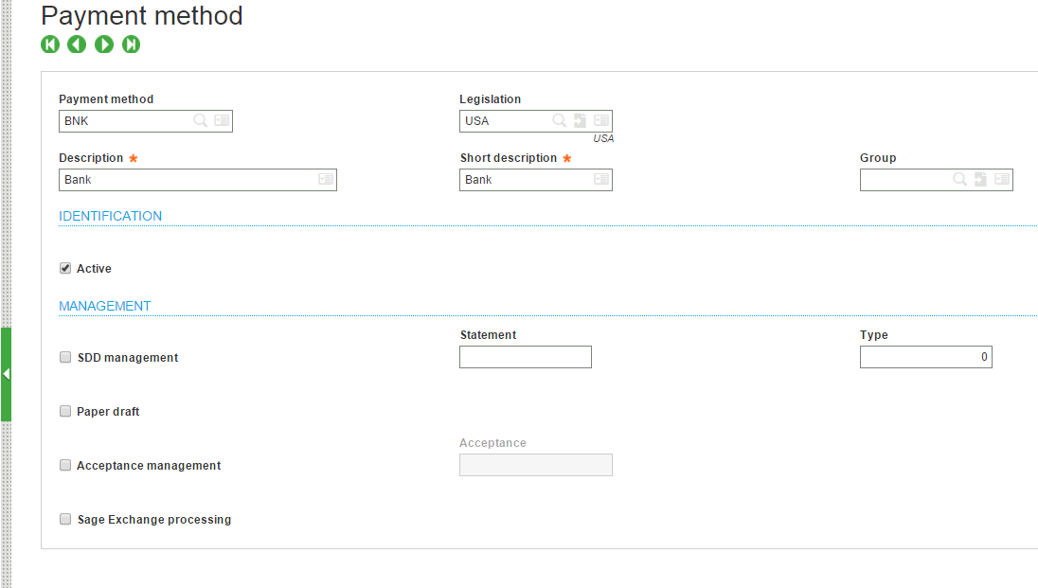Viewport: 1038px width, 588px height.
Task: Click the jump-to document icon in Legislation field
Action: [x=580, y=120]
